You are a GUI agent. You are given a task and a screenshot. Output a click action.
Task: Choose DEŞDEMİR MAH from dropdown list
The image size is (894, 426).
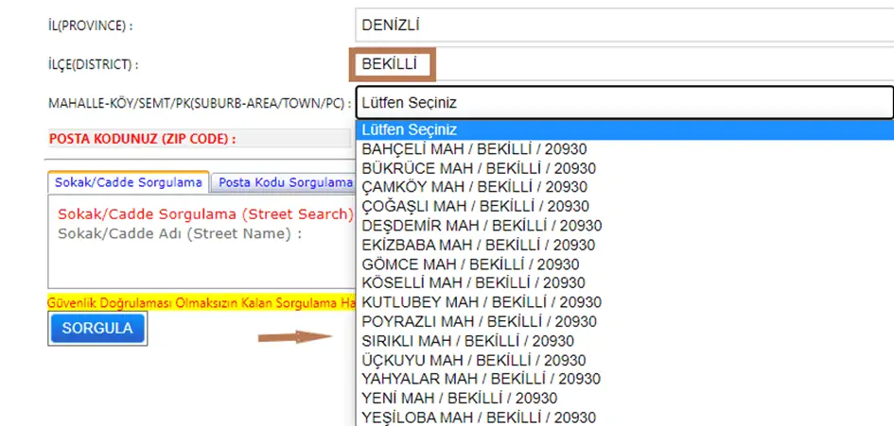(x=482, y=226)
